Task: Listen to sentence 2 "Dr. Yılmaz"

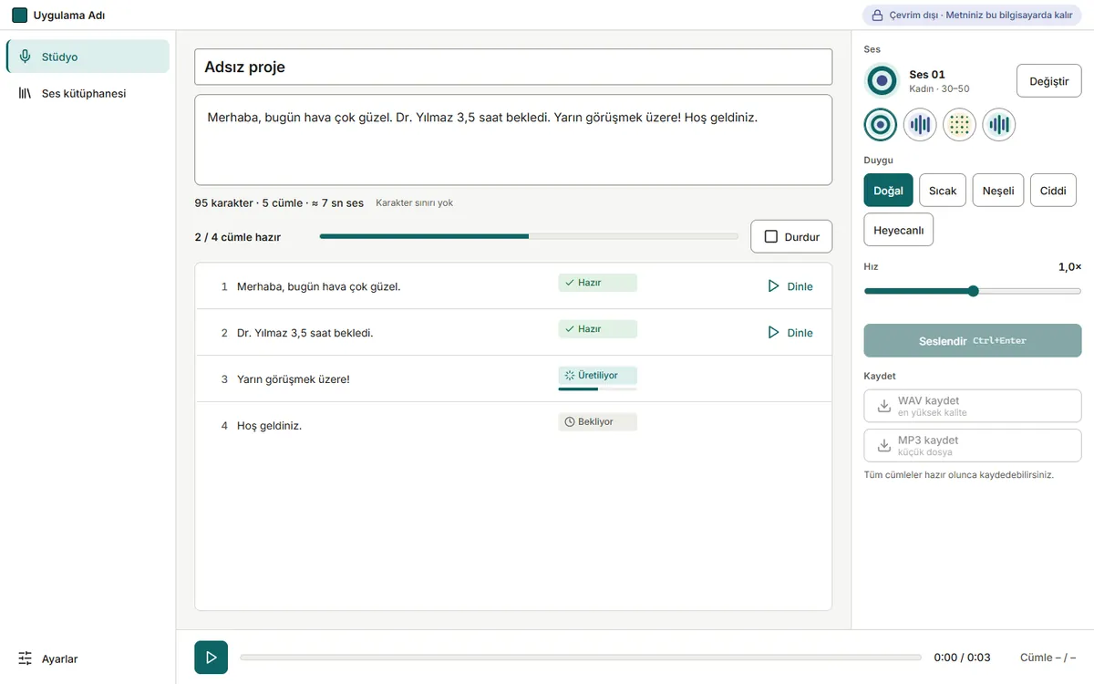Action: coord(790,333)
